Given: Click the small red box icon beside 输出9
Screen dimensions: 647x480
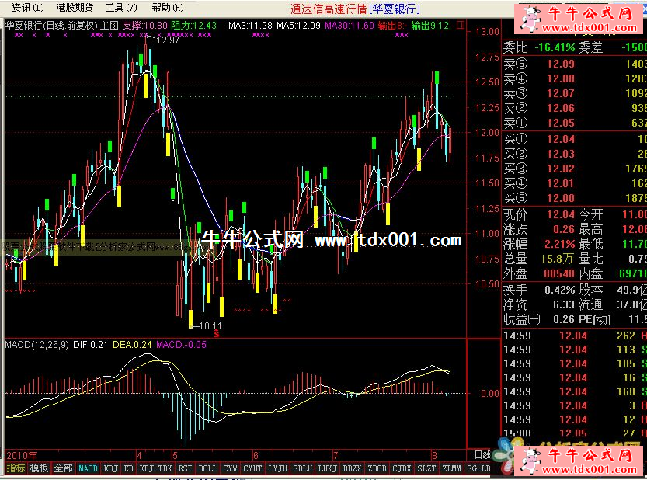Looking at the screenshot, I should pos(461,25).
